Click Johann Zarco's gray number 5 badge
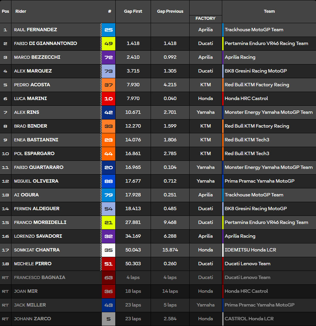316x326 pixels. click(109, 319)
